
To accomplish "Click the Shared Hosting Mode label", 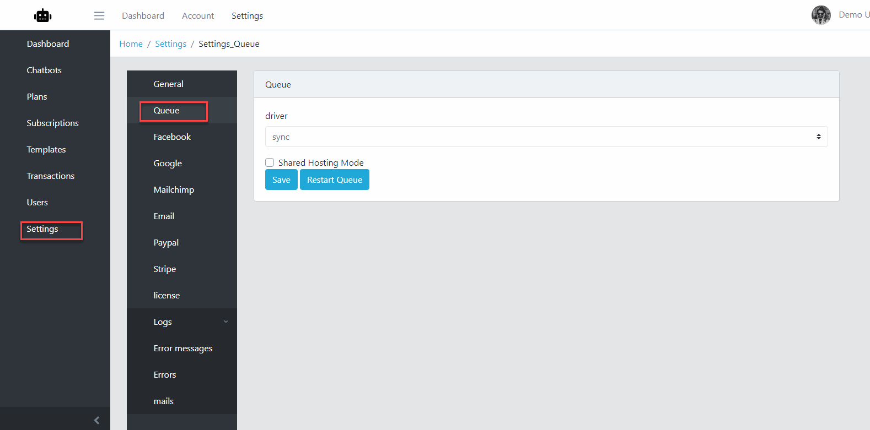I will (321, 162).
